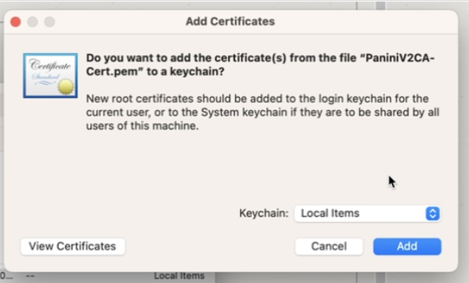Screen dimensions: 469x283
Task: Click the background window's vertical scrollbar
Action: click(381, 276)
